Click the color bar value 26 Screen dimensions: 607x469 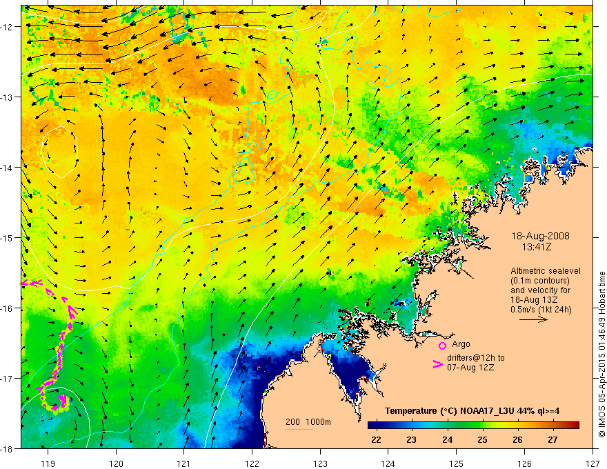tap(517, 439)
